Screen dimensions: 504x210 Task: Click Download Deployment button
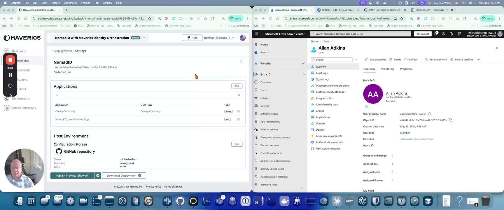(x=124, y=176)
